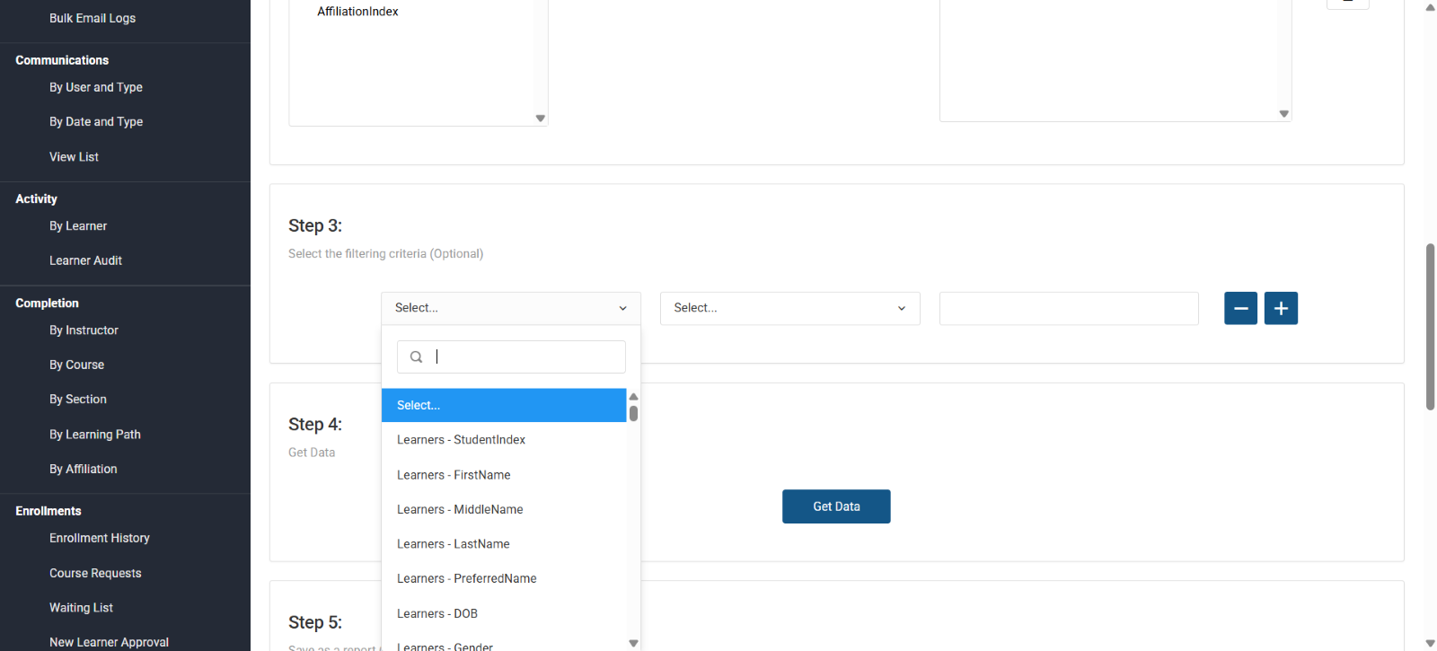Click dropdown list scroll up arrow
This screenshot has height=651, width=1437.
click(x=633, y=397)
